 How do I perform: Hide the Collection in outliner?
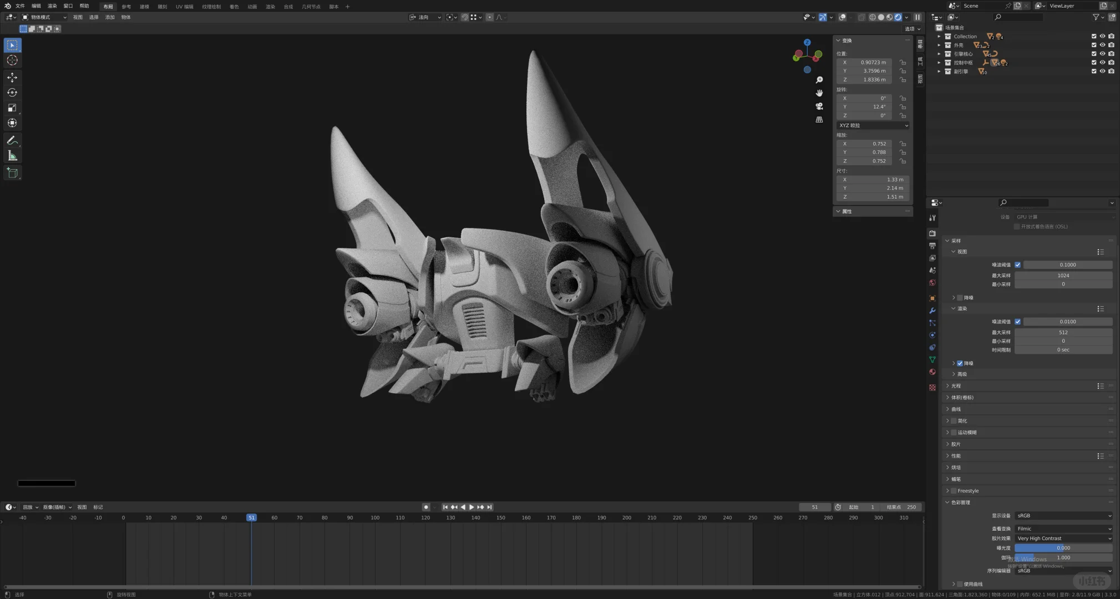tap(1102, 36)
